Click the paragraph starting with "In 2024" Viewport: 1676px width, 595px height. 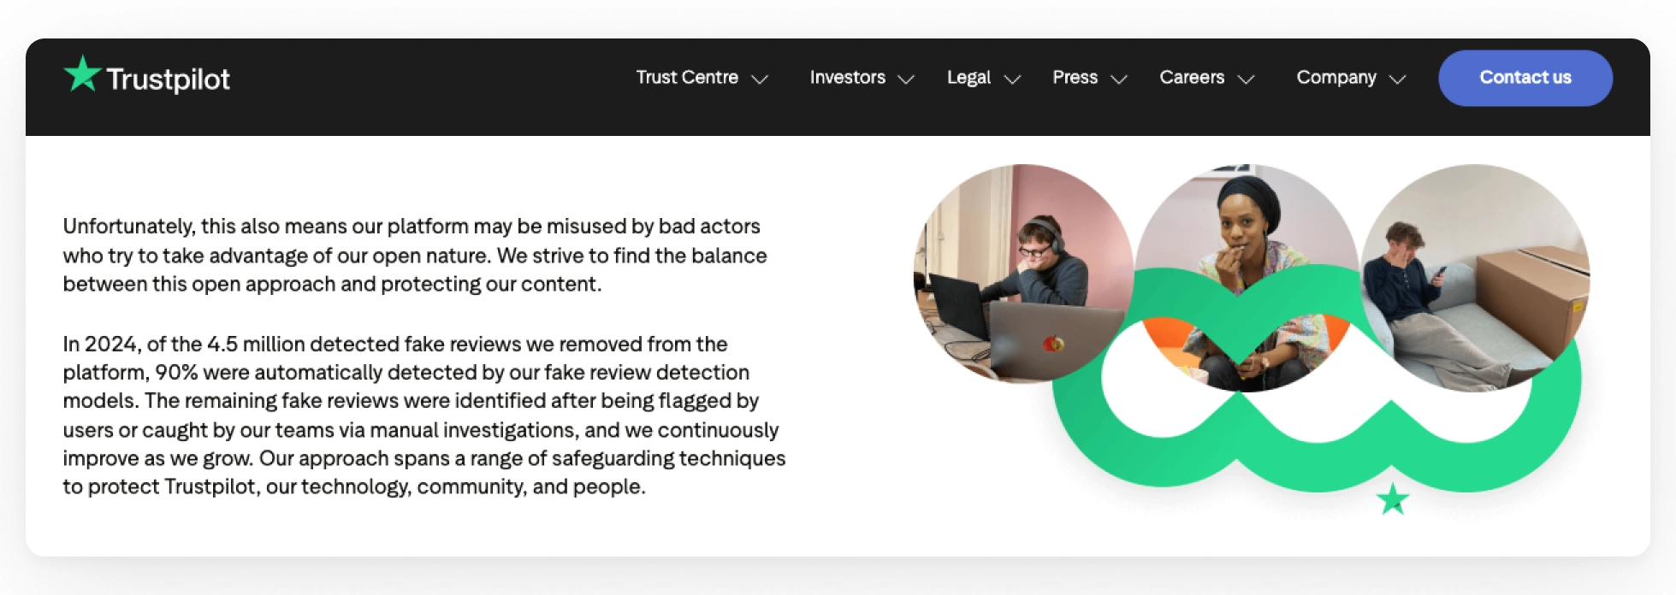[423, 415]
